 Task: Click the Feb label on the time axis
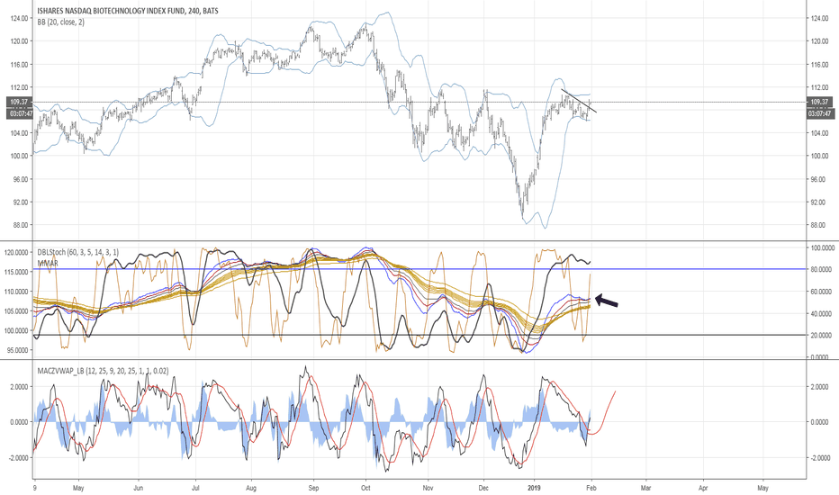pos(591,488)
